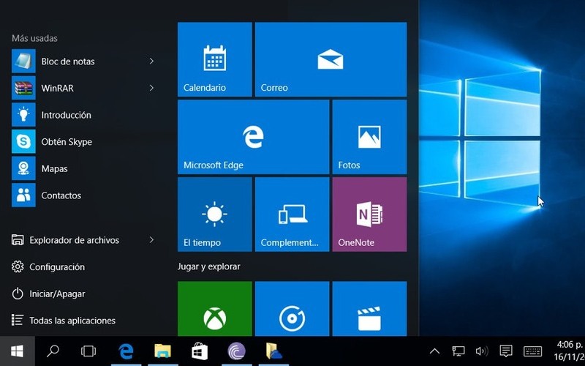Open the Action Center notifications icon
Image resolution: width=585 pixels, height=366 pixels.
(x=506, y=351)
